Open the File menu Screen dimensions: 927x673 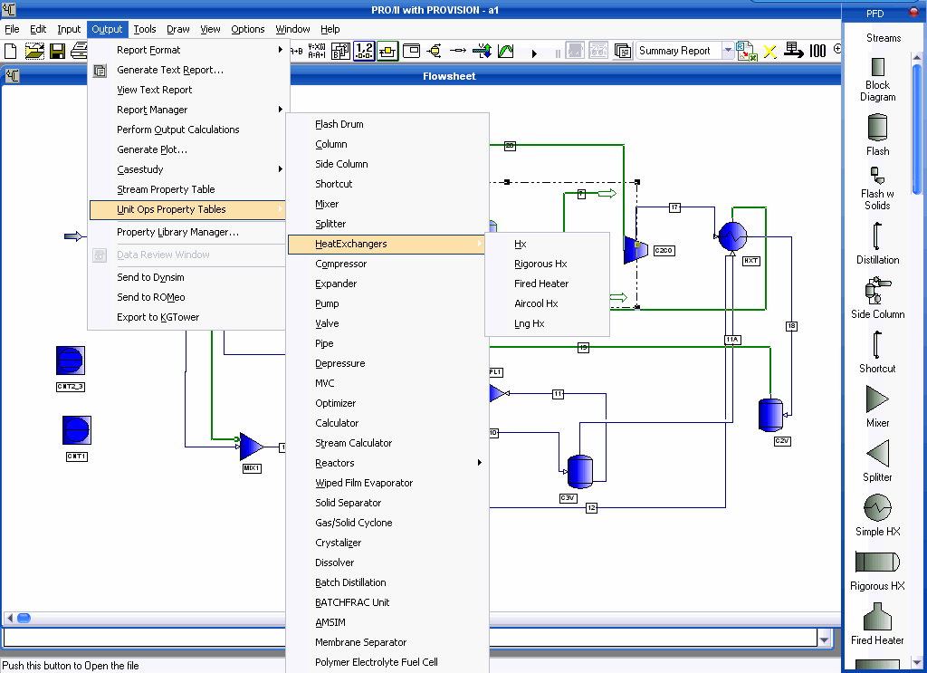(12, 29)
